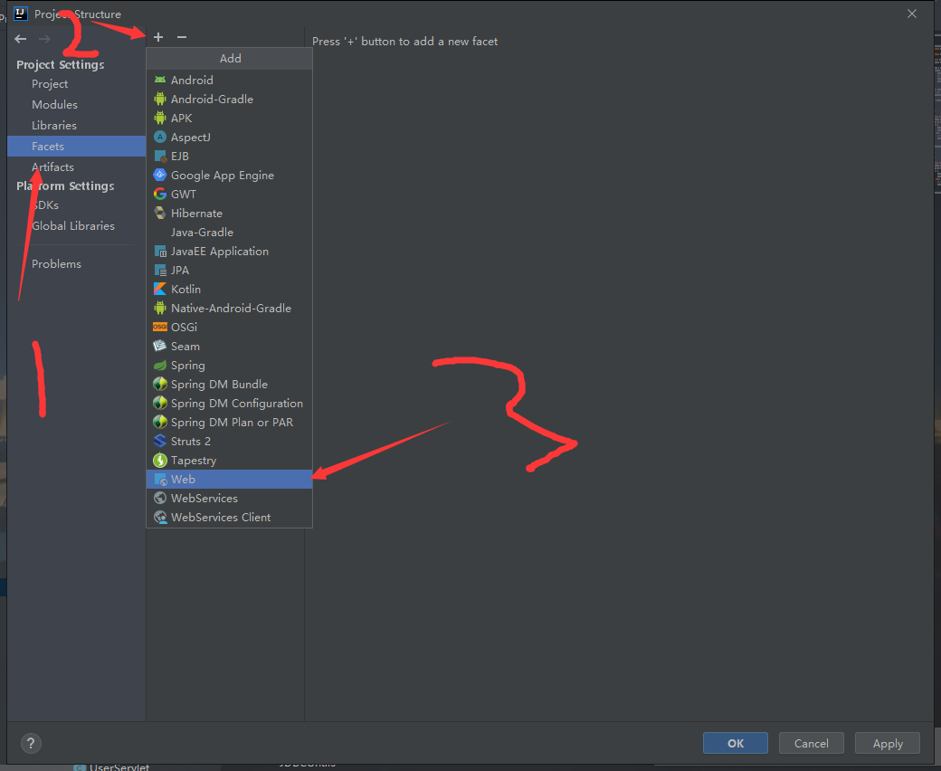Click the GWT Google icon
The width and height of the screenshot is (941, 771).
pyautogui.click(x=159, y=194)
